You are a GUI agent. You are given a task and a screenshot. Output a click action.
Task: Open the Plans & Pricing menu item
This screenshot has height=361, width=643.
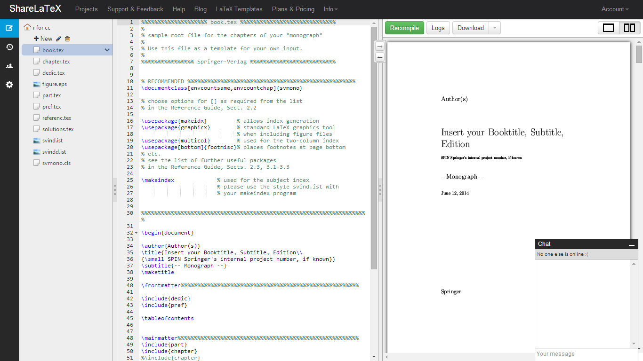coord(293,9)
